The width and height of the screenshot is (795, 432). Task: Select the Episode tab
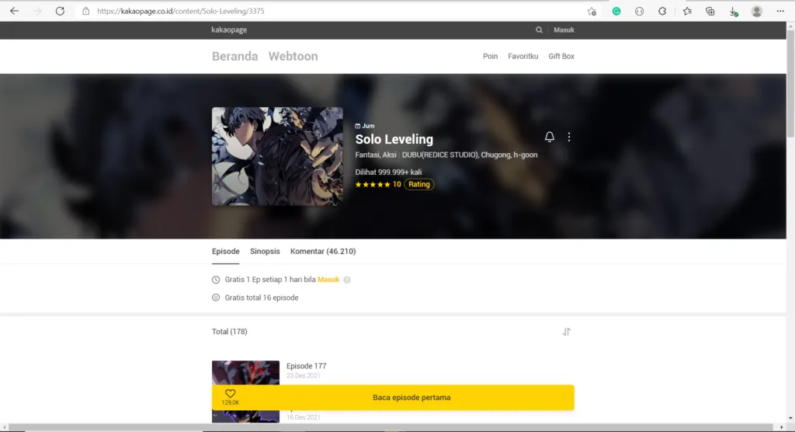tap(226, 251)
